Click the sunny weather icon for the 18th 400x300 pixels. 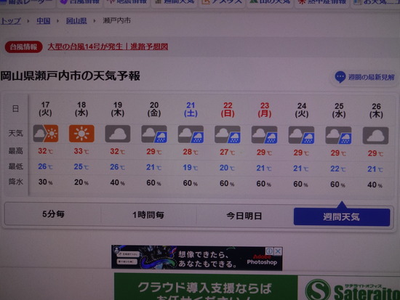click(x=81, y=134)
